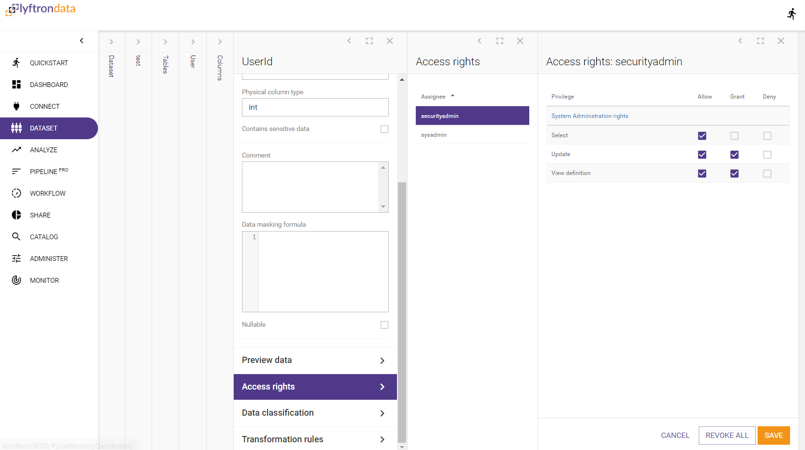
Task: Open the Data classification section
Action: point(315,413)
